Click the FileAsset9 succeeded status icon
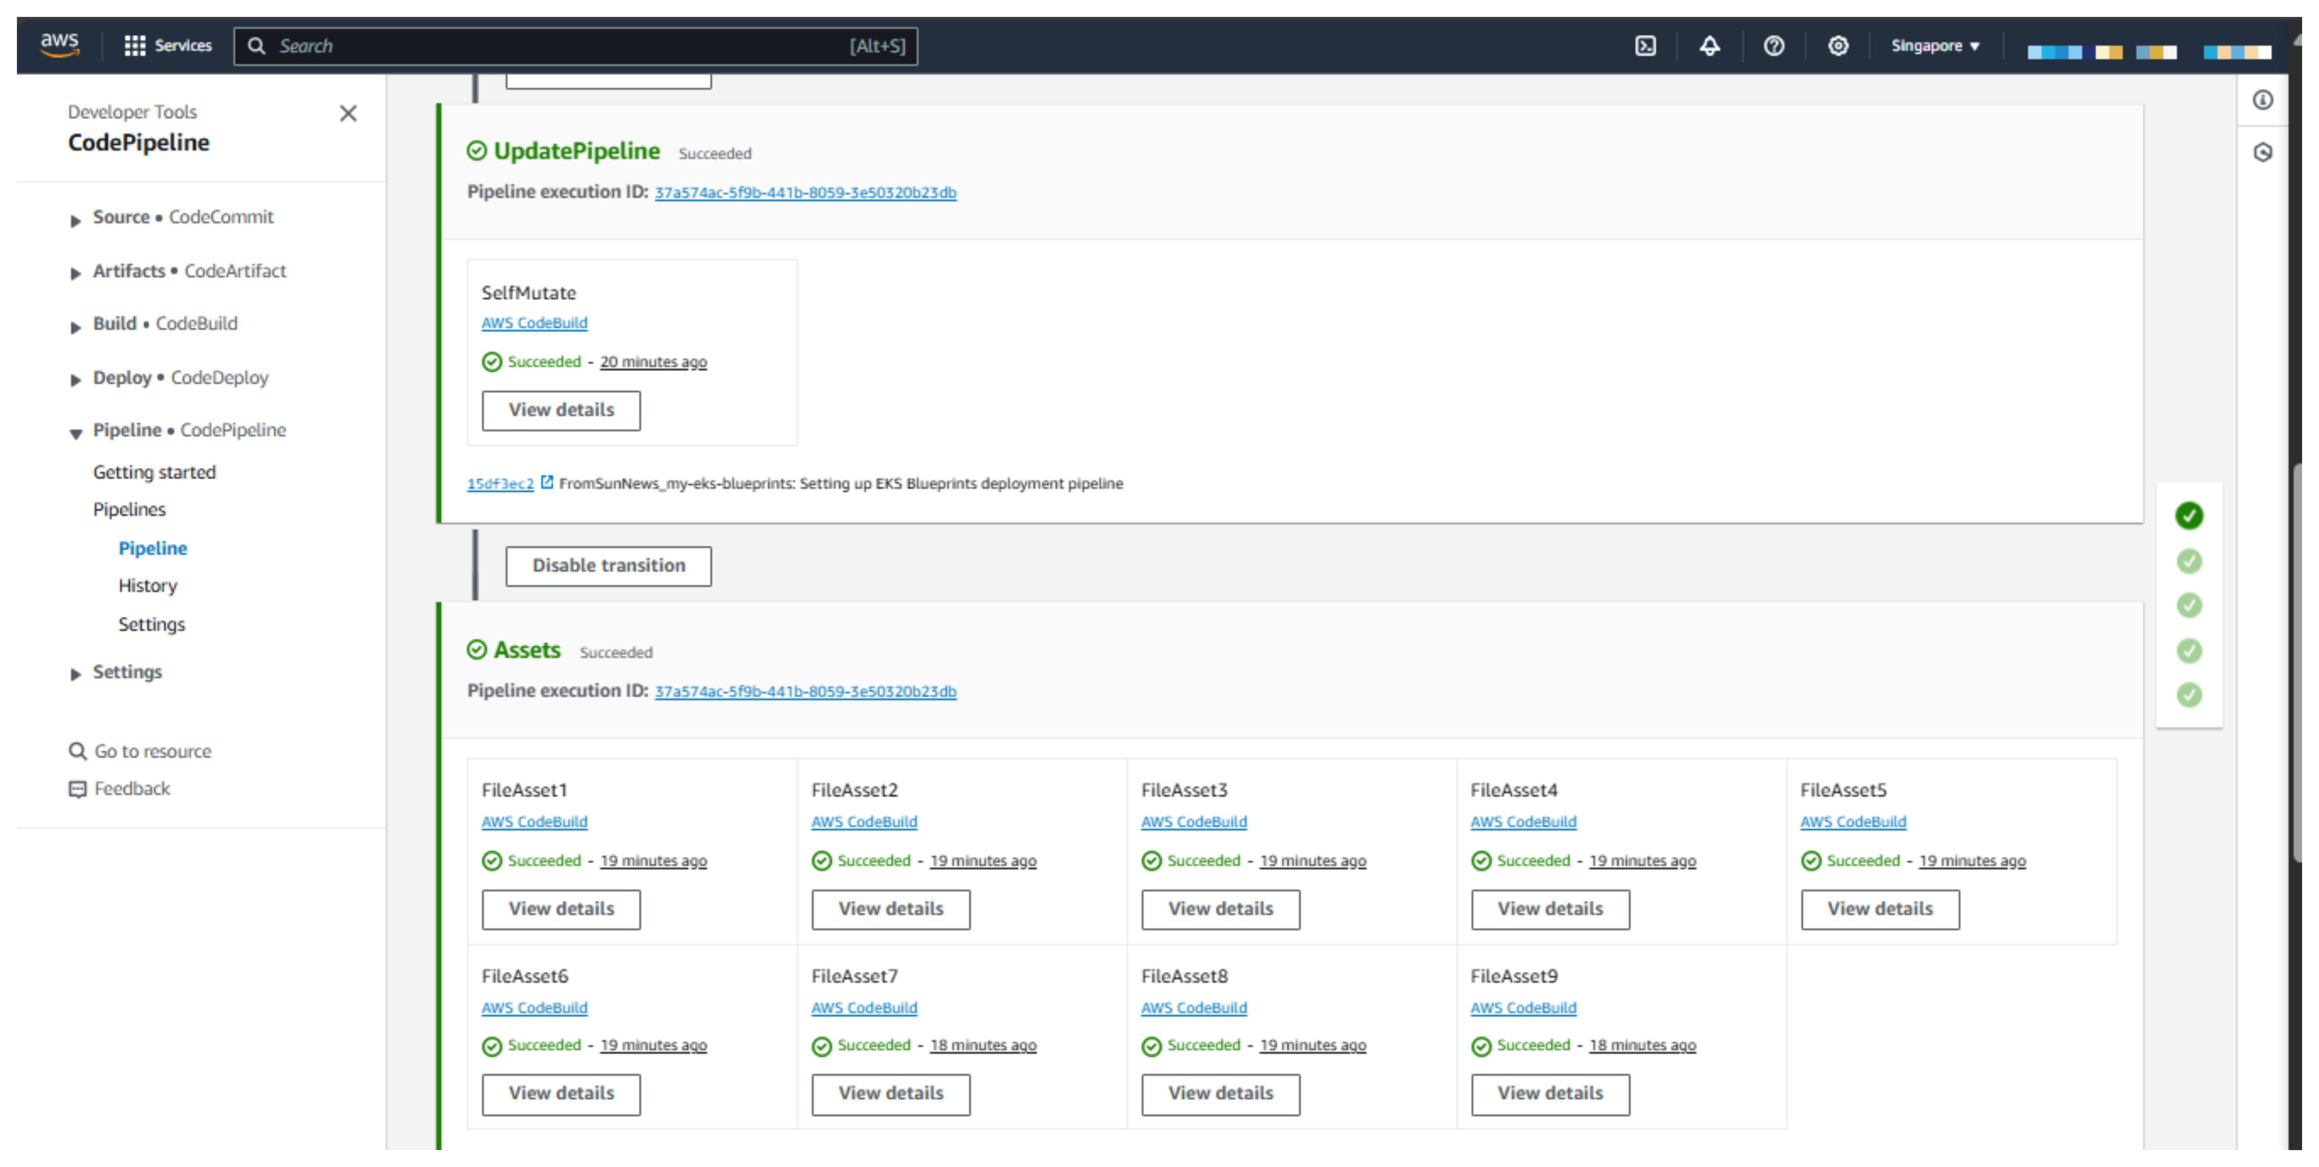Image resolution: width=2319 pixels, height=1167 pixels. coord(1481,1046)
